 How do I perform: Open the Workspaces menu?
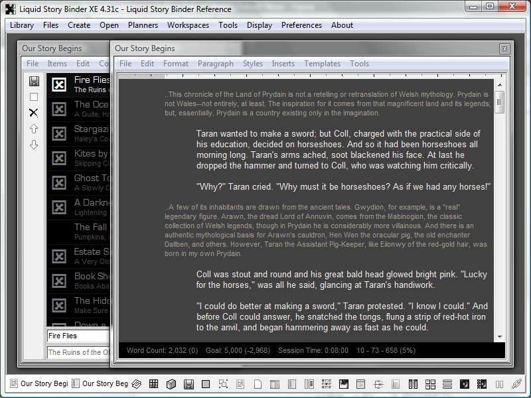click(188, 25)
